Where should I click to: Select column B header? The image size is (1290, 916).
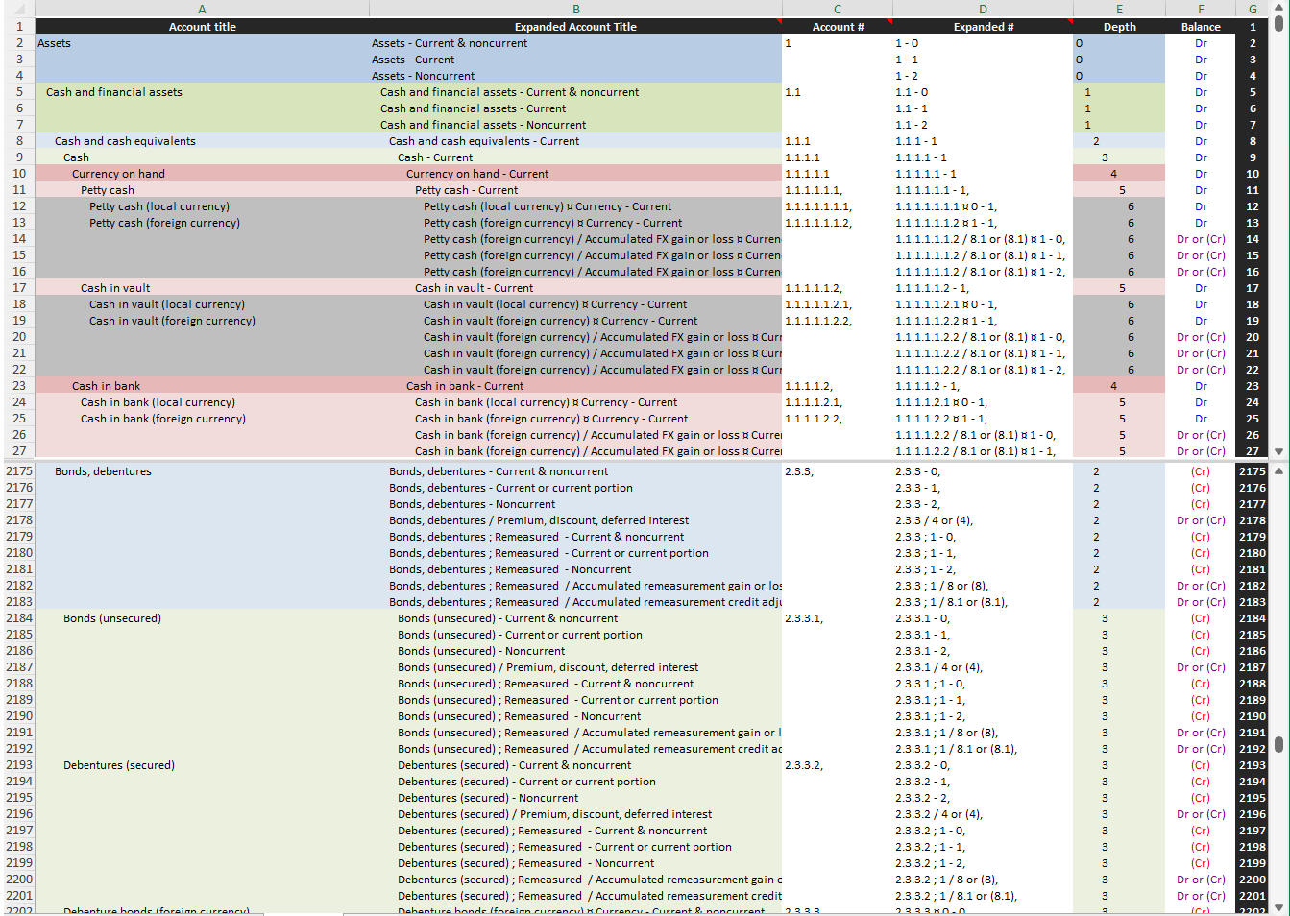click(x=575, y=9)
